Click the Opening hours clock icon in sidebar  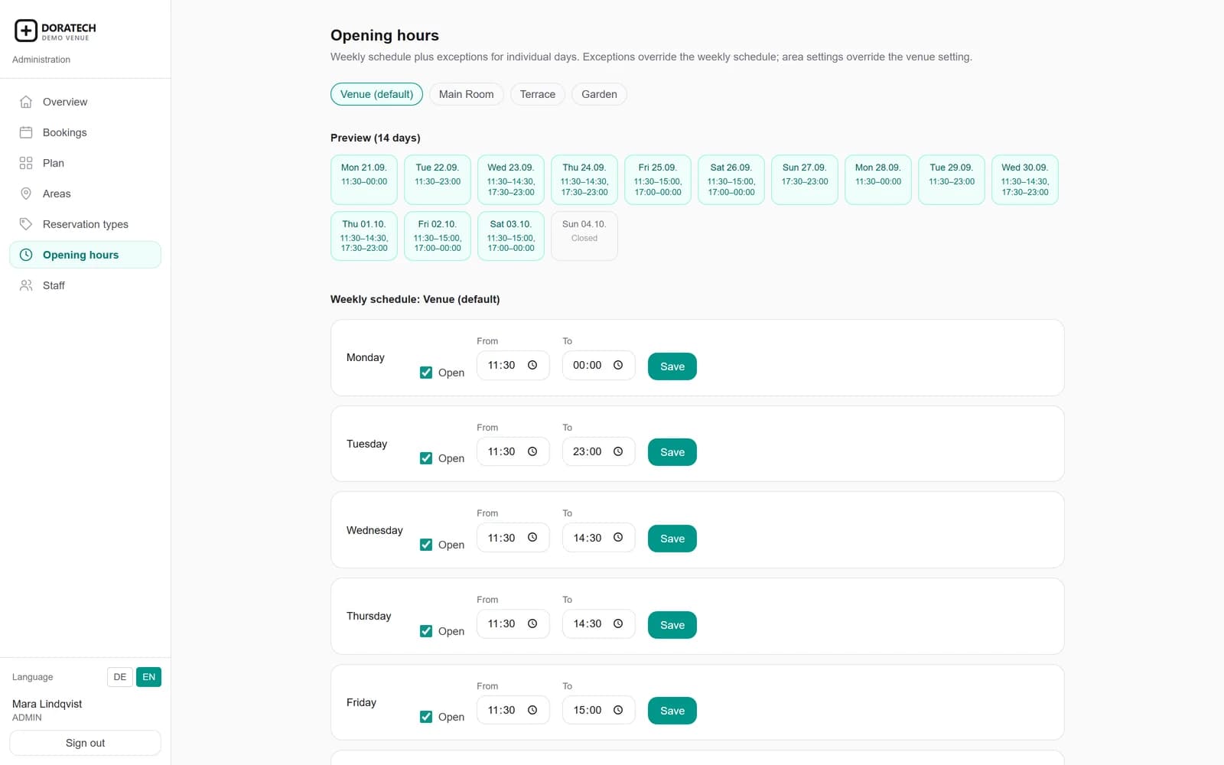click(26, 255)
